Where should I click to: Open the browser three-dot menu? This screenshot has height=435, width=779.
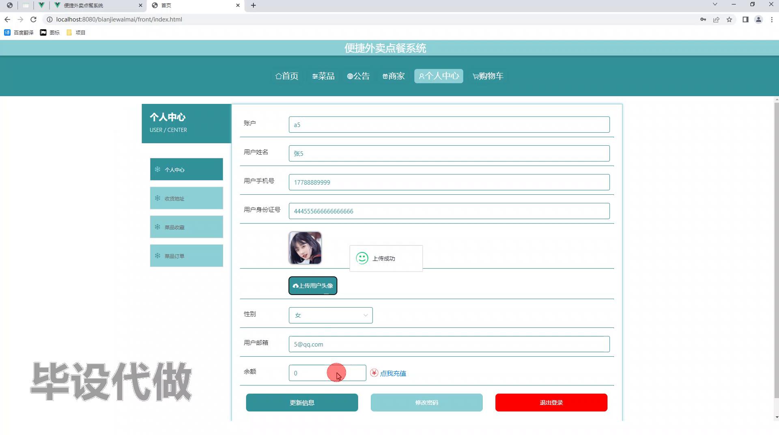(772, 19)
